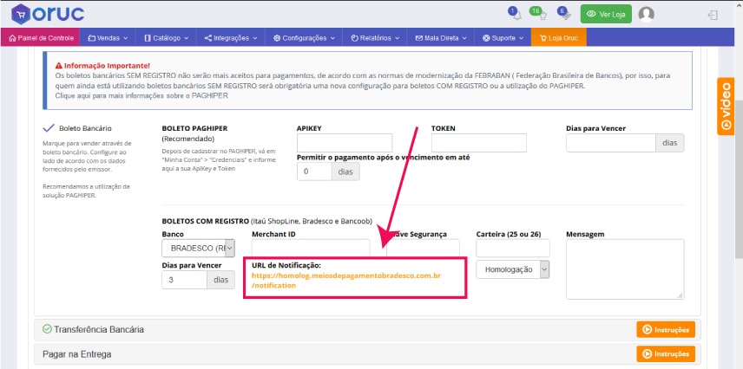Viewport: 743px width, 369px height.
Task: Open the Bradesco notification URL link
Action: [346, 280]
